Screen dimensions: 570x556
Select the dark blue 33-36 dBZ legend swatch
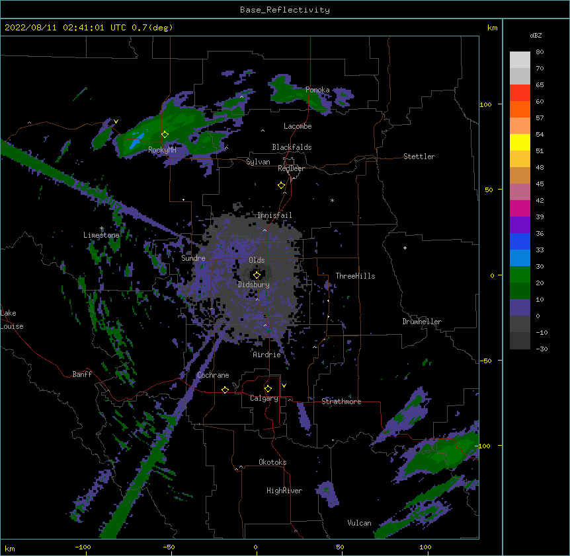pos(520,241)
